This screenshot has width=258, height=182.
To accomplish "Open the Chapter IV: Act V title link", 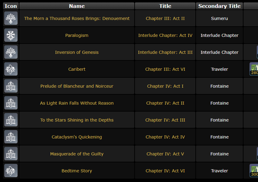I will pos(165,154).
